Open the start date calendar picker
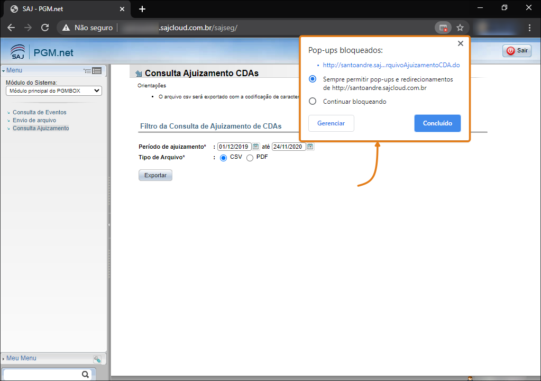The height and width of the screenshot is (381, 541). pos(255,147)
